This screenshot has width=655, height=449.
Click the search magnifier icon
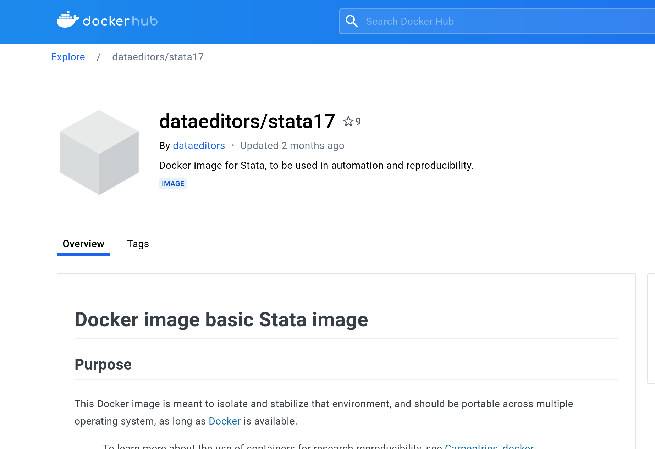pyautogui.click(x=352, y=21)
